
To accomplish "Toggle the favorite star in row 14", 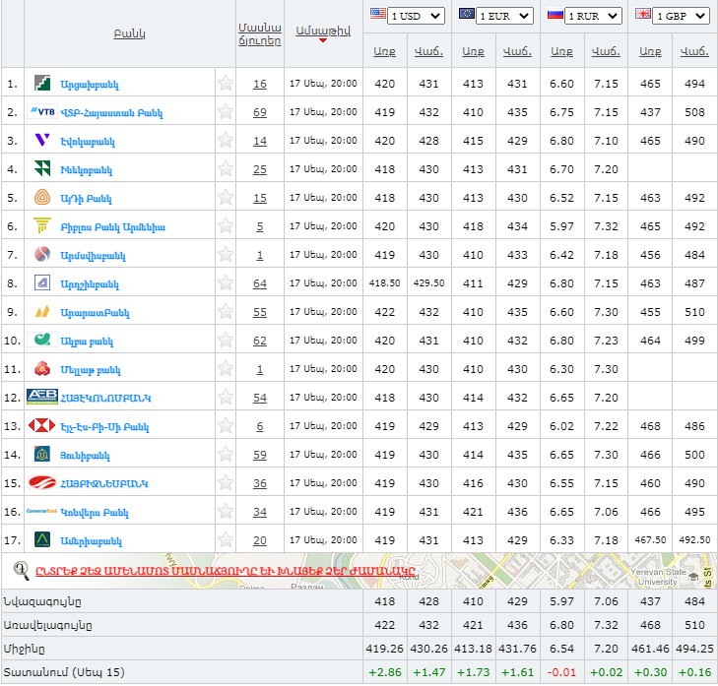I will [226, 454].
